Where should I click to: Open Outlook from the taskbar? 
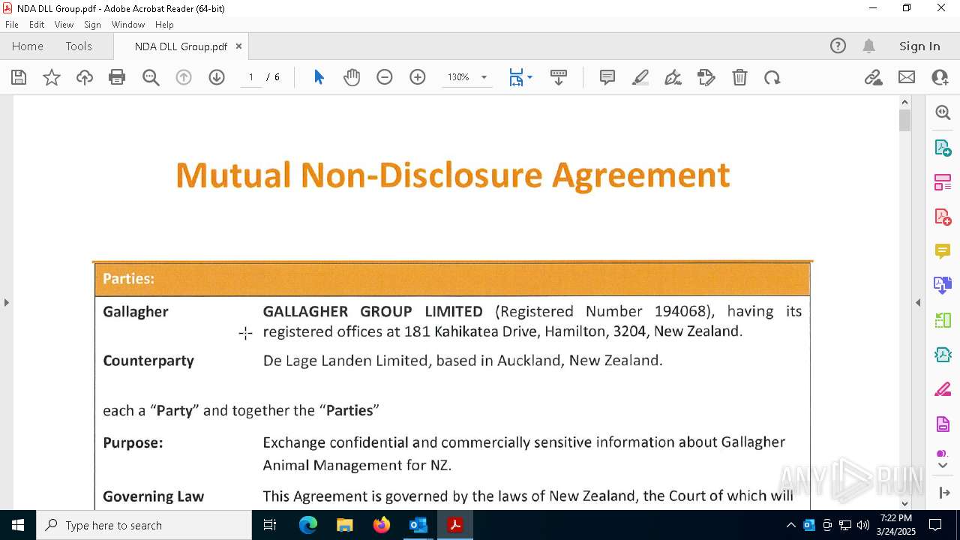click(418, 525)
